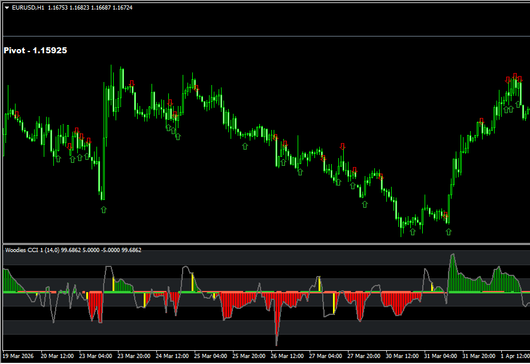Select the Pivot - 1.15925 label

35,51
